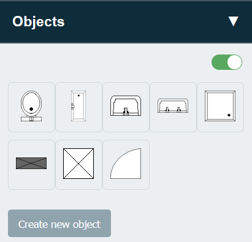The width and height of the screenshot is (252, 242).
Task: Select the tile with the corner quarter-round shape
Action: pyautogui.click(x=126, y=165)
